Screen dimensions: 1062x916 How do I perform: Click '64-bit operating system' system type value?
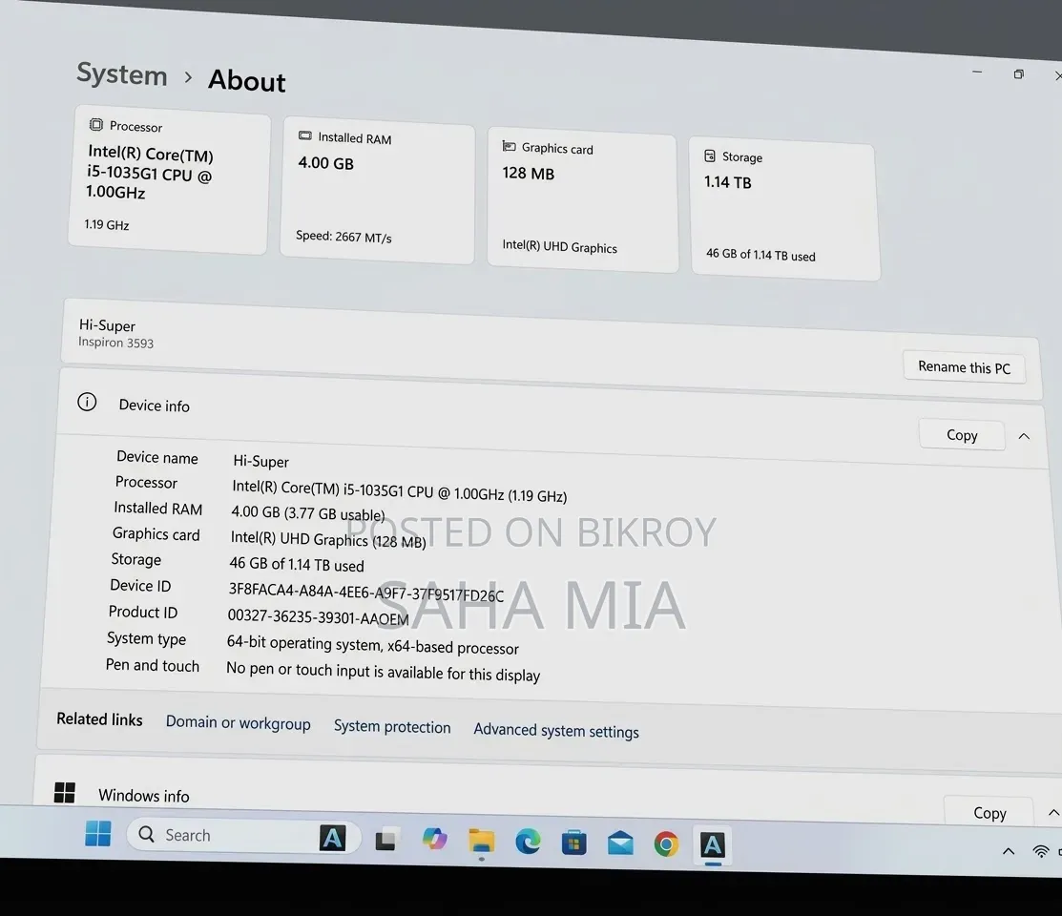click(372, 645)
